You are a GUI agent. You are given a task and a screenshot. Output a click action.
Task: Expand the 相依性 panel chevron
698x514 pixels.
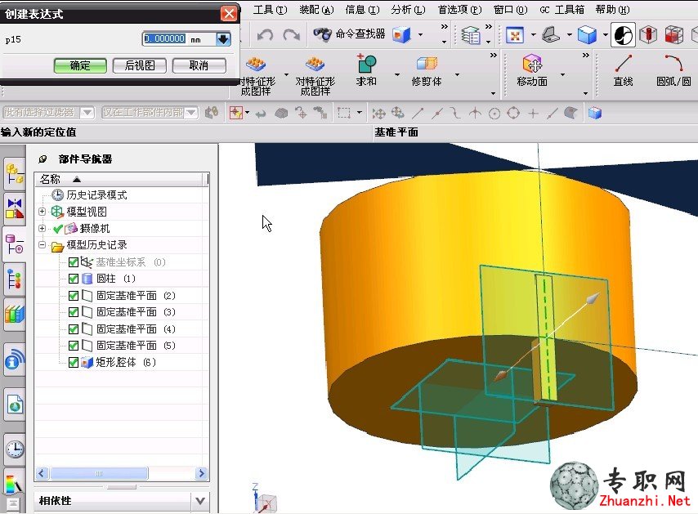point(200,501)
